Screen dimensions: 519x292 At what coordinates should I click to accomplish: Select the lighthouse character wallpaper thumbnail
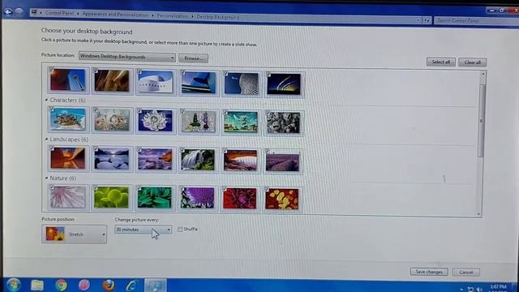click(x=198, y=121)
